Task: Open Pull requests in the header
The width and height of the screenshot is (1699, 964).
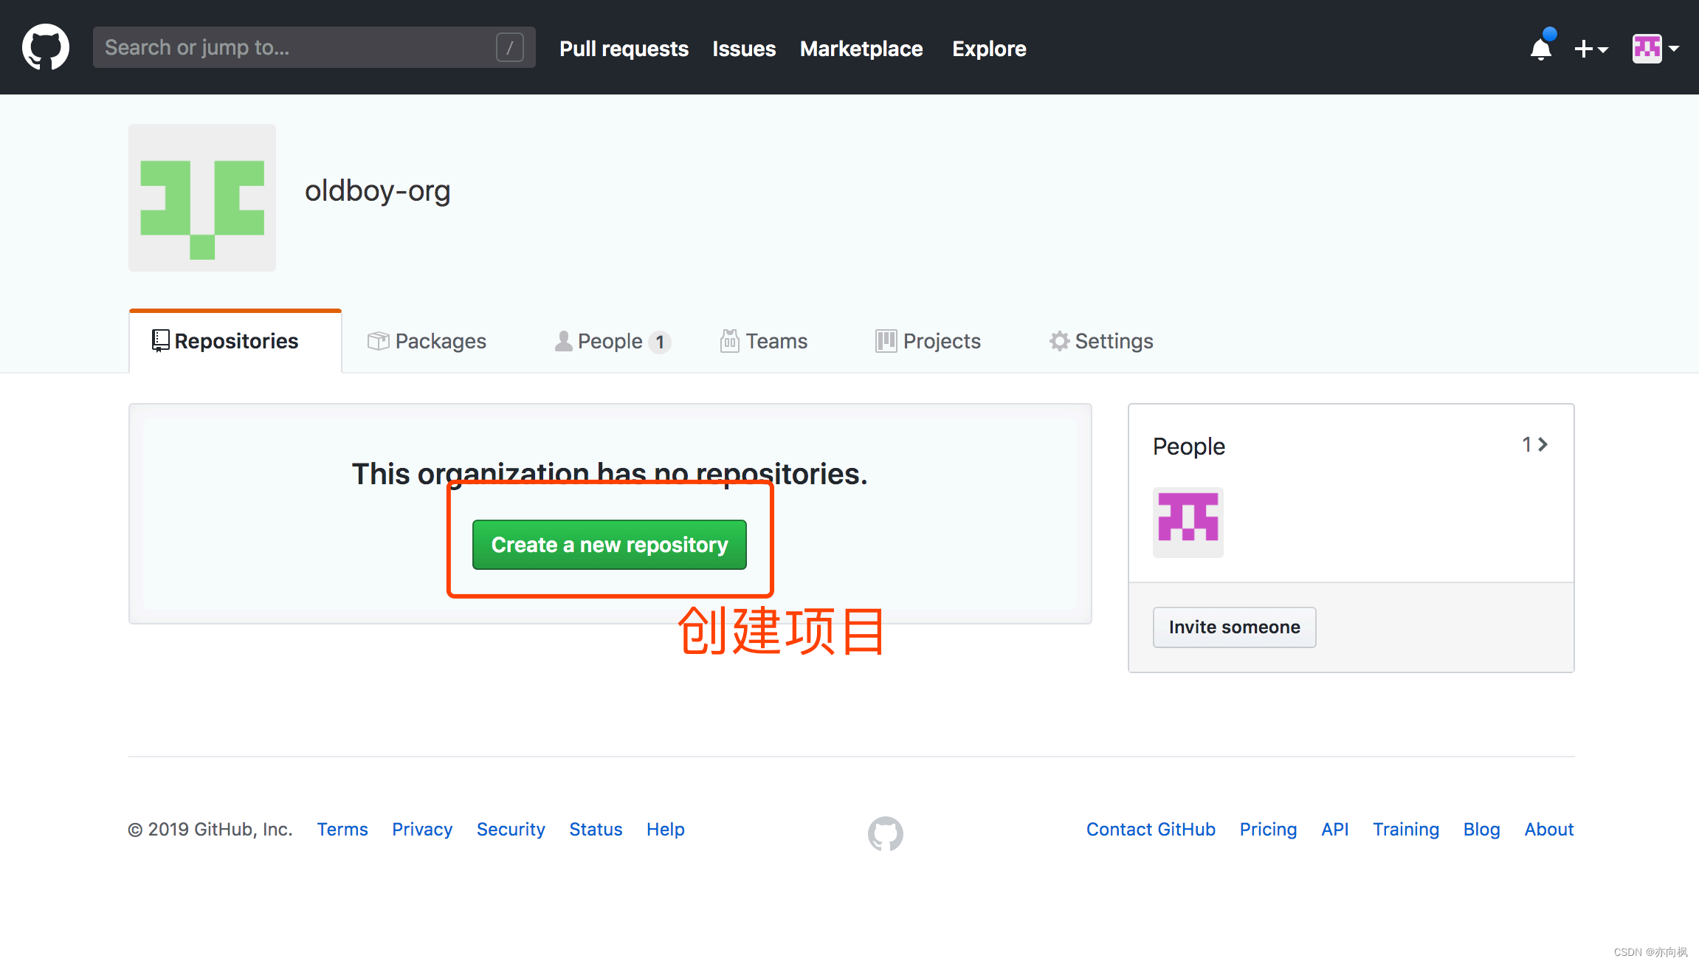Action: 624,49
